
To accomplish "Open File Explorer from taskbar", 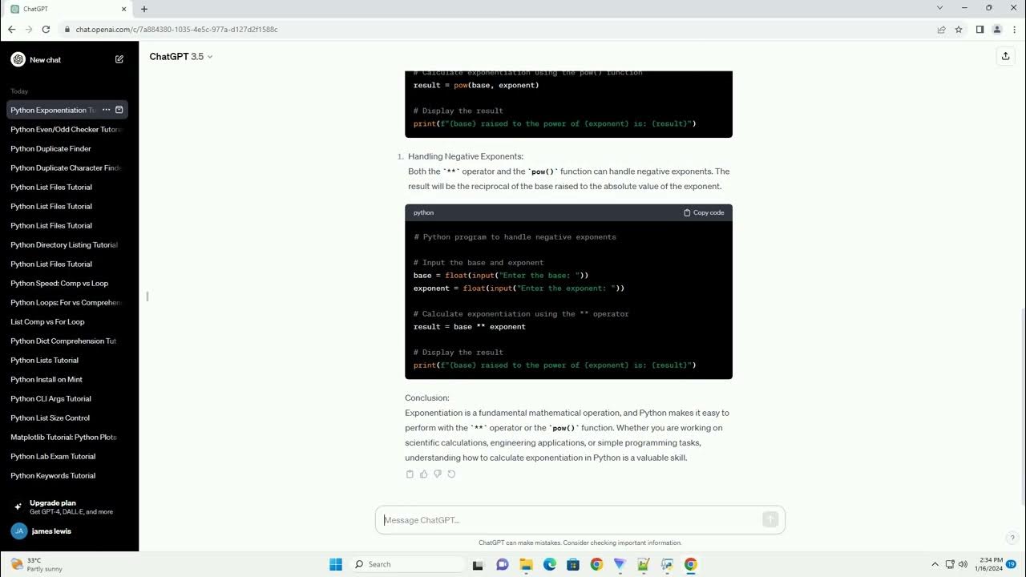I will point(527,564).
